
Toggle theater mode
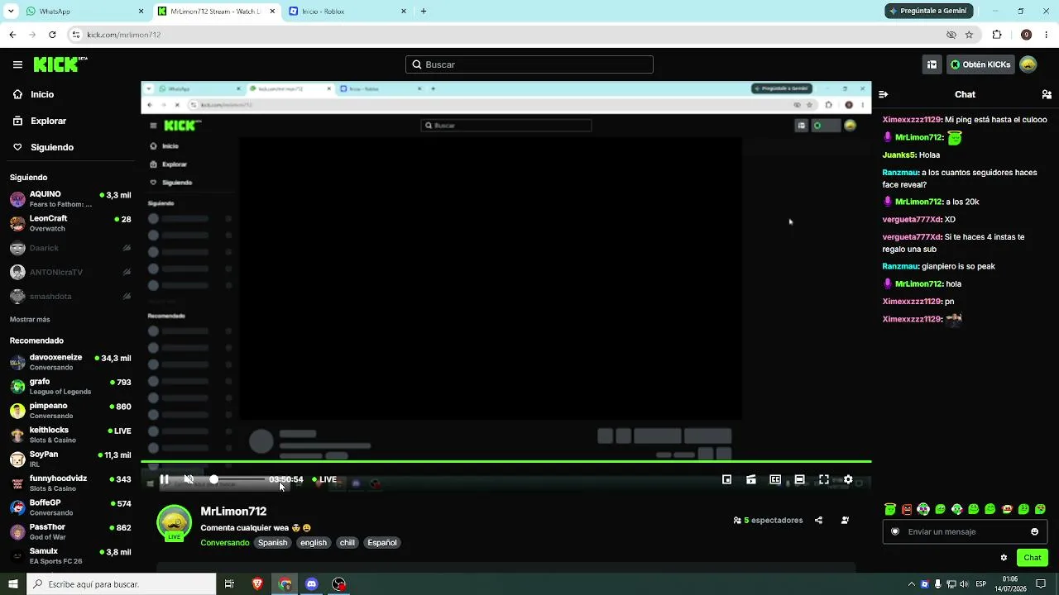[x=799, y=479]
